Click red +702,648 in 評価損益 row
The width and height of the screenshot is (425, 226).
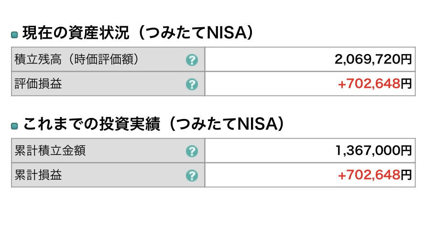[x=369, y=84]
